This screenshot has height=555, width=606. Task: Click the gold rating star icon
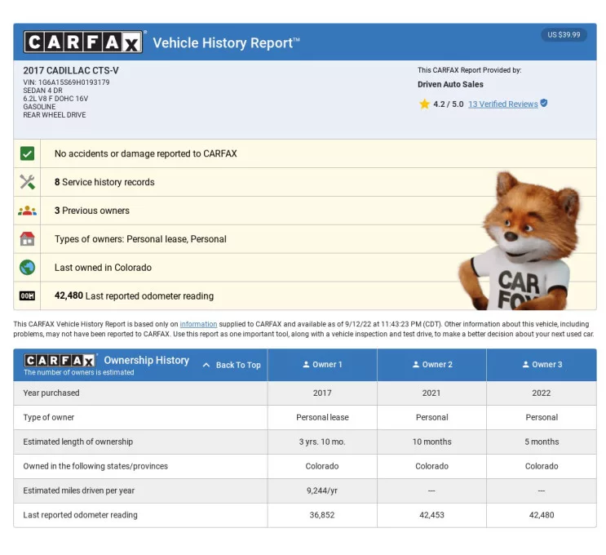tap(424, 104)
